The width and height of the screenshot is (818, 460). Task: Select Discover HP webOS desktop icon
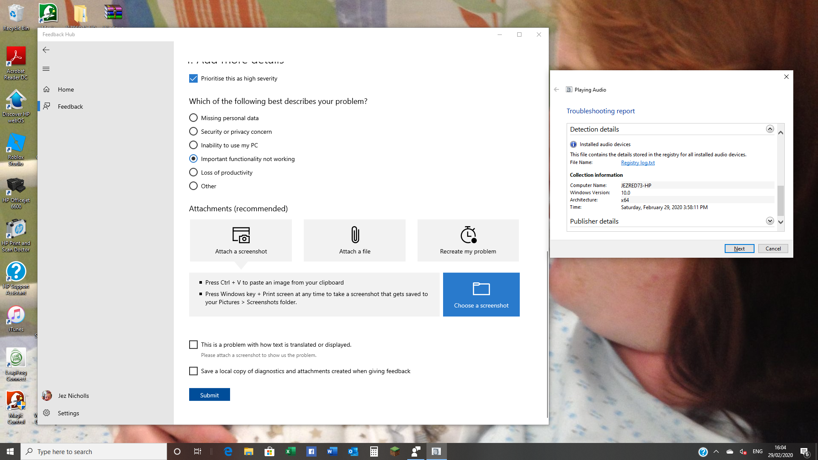point(16,106)
